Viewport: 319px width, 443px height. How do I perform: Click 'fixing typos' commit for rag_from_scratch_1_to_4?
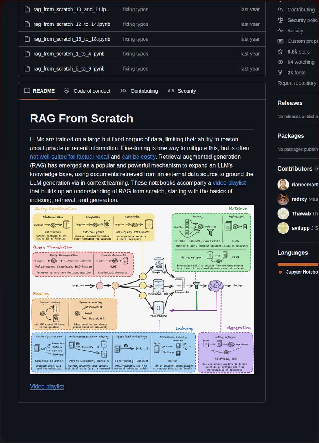tap(136, 54)
